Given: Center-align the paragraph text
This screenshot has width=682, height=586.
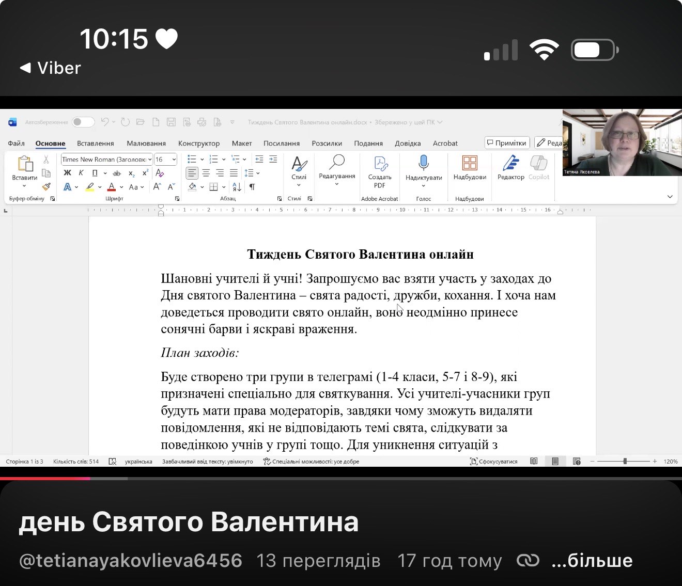Looking at the screenshot, I should coord(206,173).
